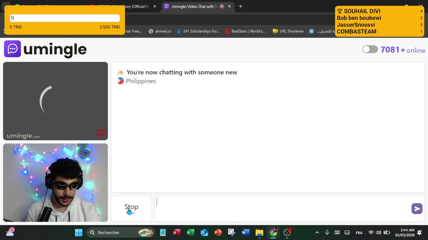
Task: Click the '7081+ online' counter text
Action: coord(403,50)
